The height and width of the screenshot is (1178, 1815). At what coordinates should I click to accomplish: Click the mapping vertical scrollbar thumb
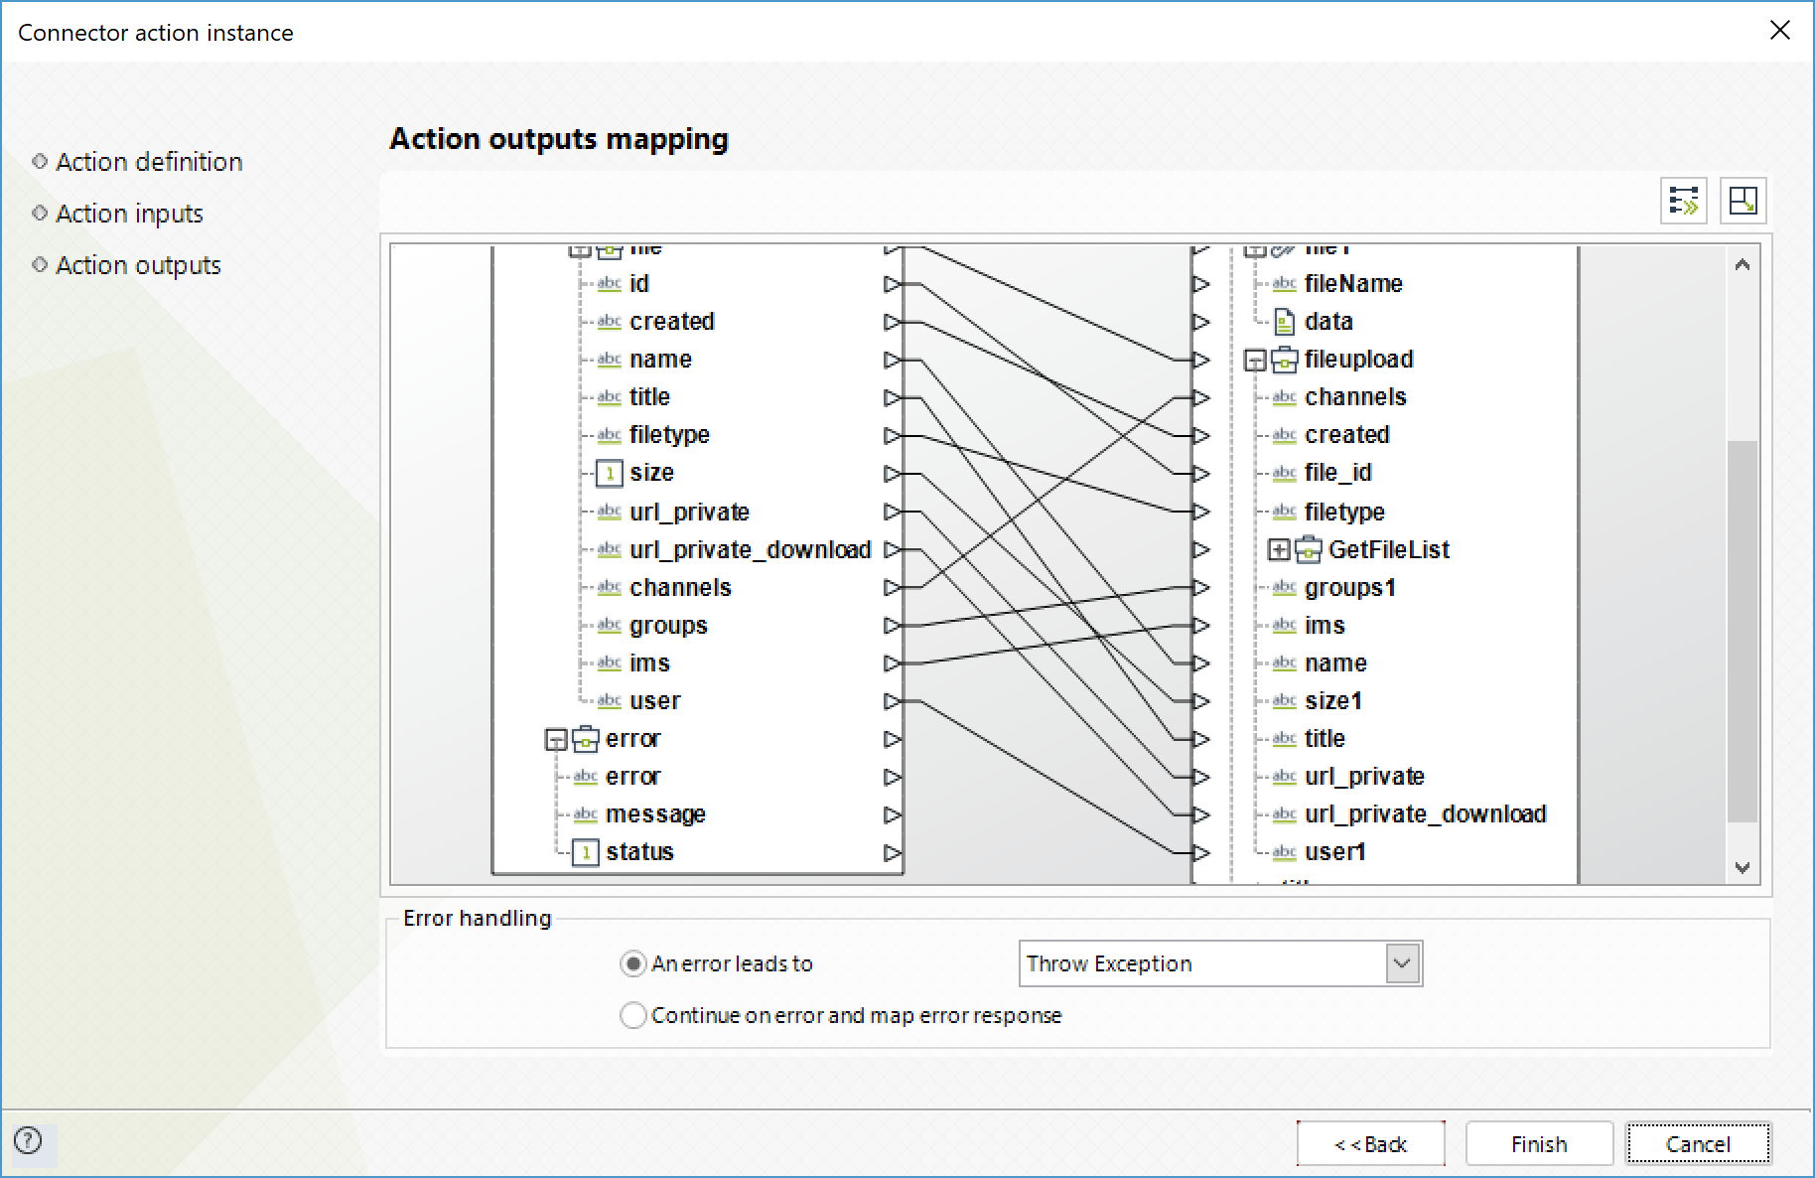click(x=1743, y=632)
